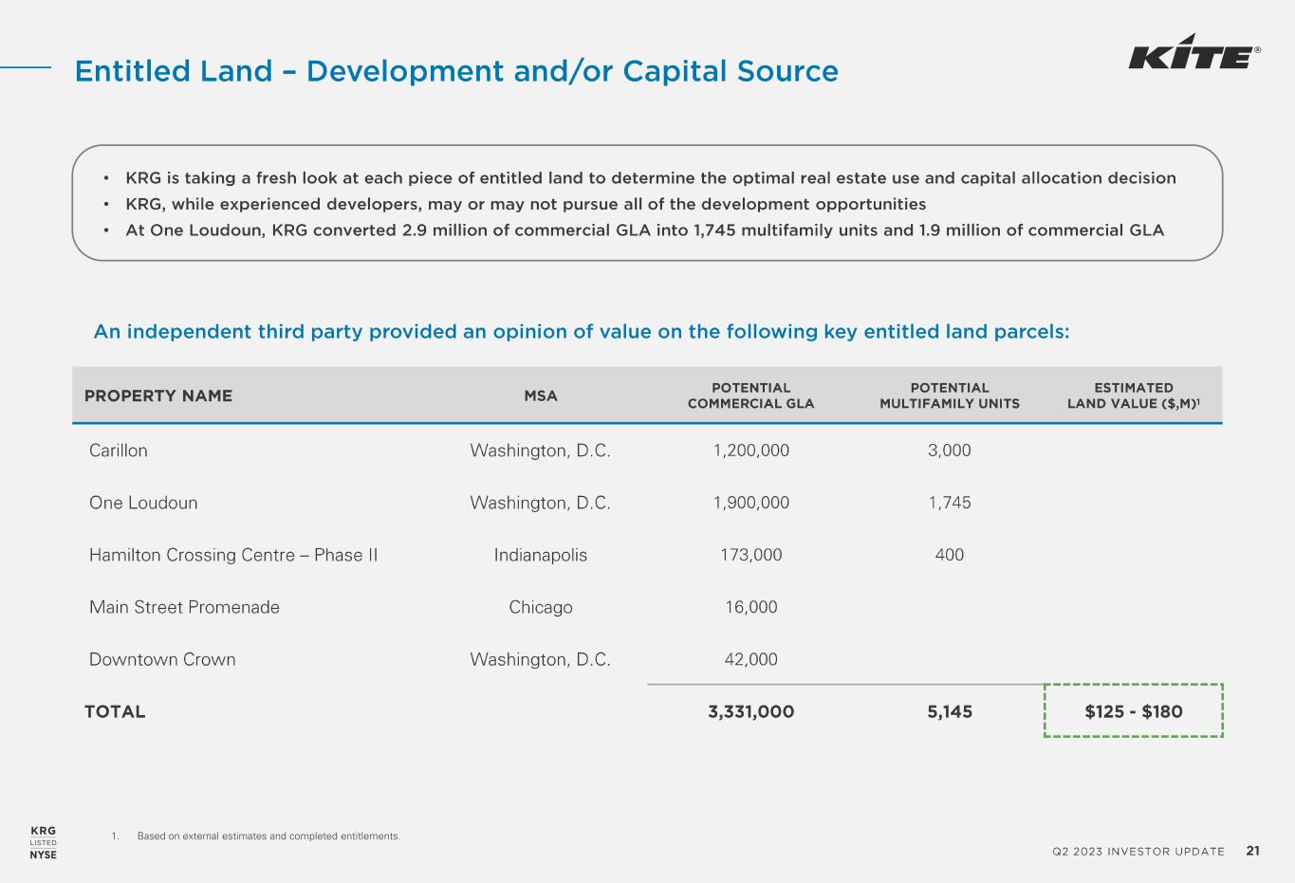The height and width of the screenshot is (883, 1295).
Task: Click the Estimated Land Value header
Action: (x=1133, y=396)
